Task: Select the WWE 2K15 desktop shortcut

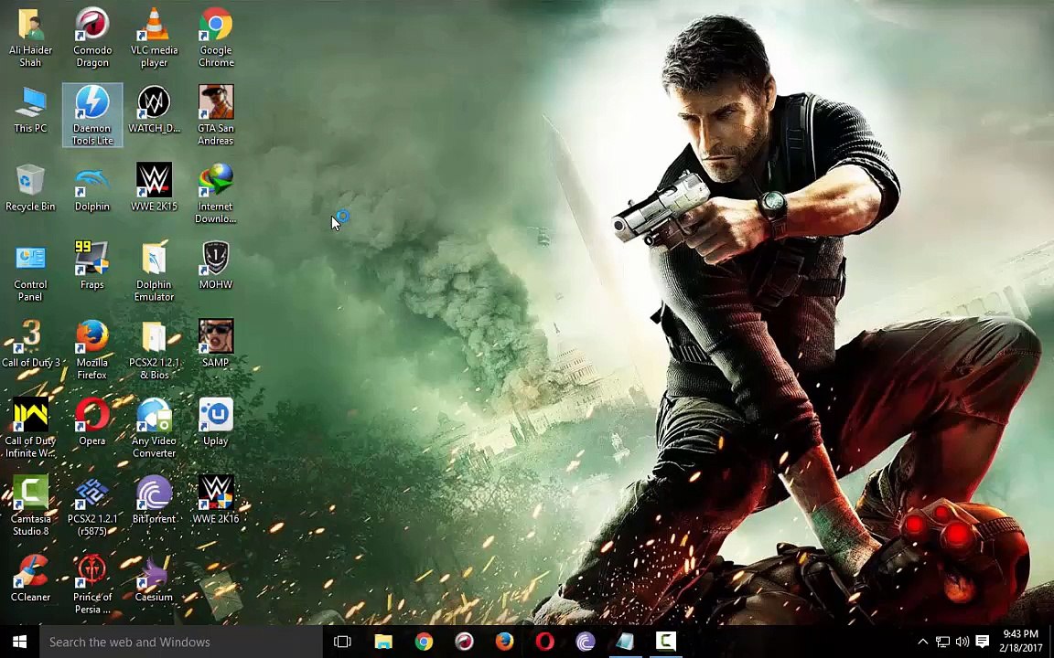Action: click(154, 188)
